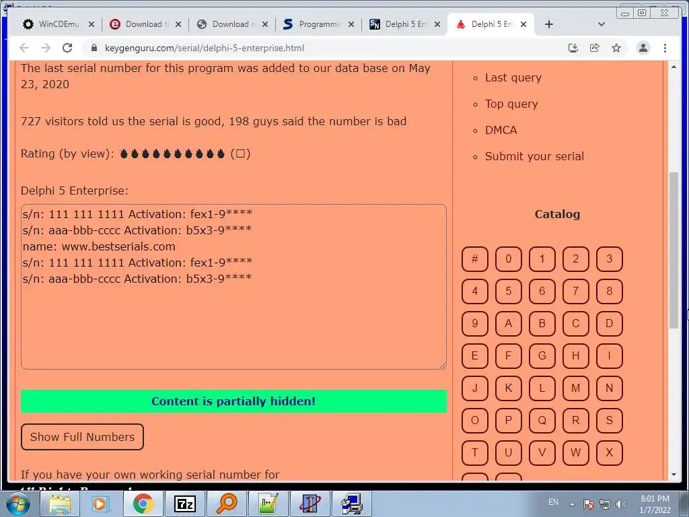Viewport: 689px width, 517px height.
Task: Open catalog 3 category
Action: pyautogui.click(x=610, y=259)
